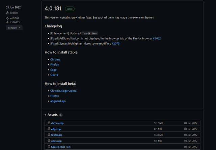Click the package icon next to edge.zip
Image resolution: width=216 pixels, height=150 pixels.
click(49, 129)
